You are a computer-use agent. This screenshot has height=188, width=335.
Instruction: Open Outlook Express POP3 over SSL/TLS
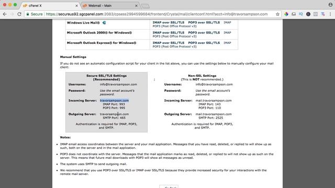(x=204, y=43)
